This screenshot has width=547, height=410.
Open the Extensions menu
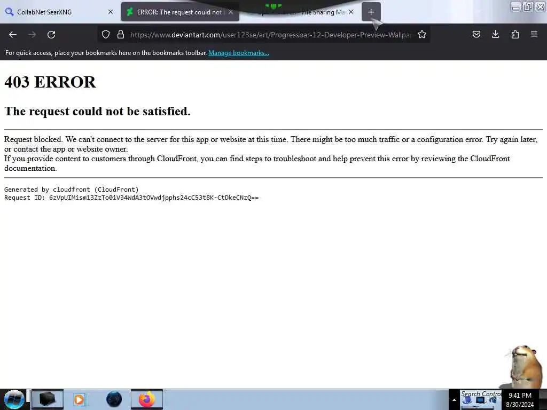tap(515, 34)
